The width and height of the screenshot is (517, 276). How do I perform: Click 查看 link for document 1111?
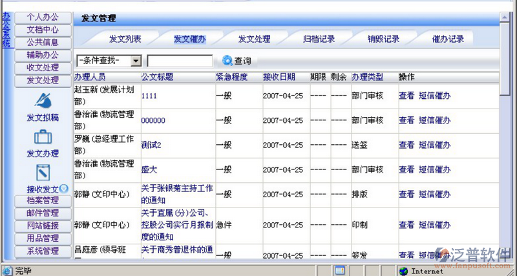click(406, 96)
